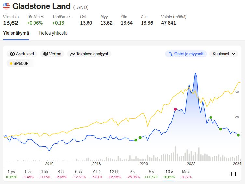The width and height of the screenshot is (245, 184).
Task: Click the 2022 axis label
Action: (191, 164)
